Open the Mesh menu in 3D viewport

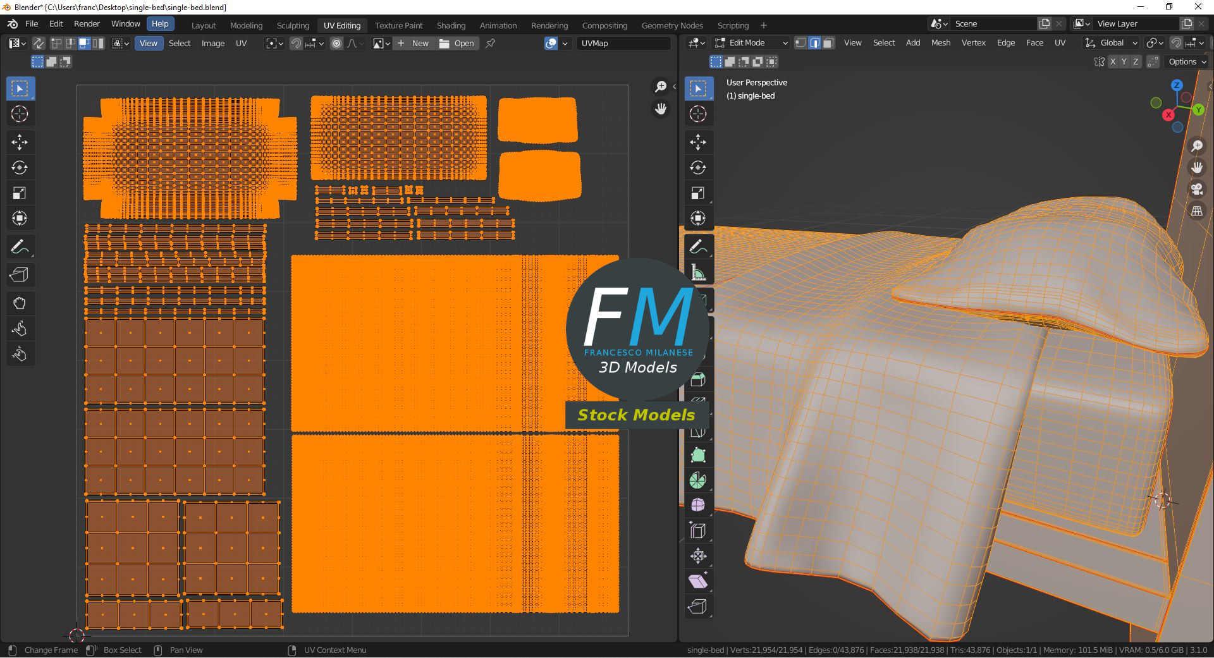point(941,42)
